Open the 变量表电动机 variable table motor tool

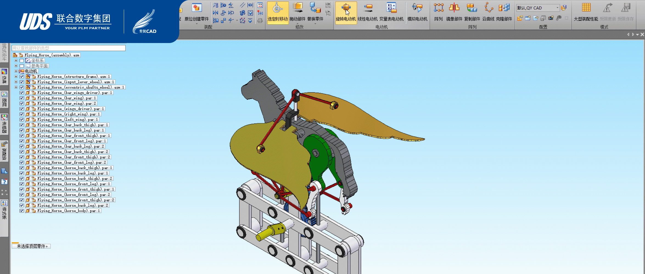pyautogui.click(x=391, y=12)
